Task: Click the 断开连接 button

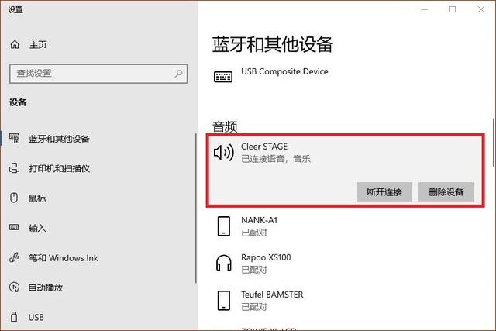Action: coord(384,191)
